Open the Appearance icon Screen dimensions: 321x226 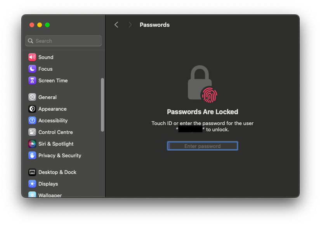pos(32,109)
